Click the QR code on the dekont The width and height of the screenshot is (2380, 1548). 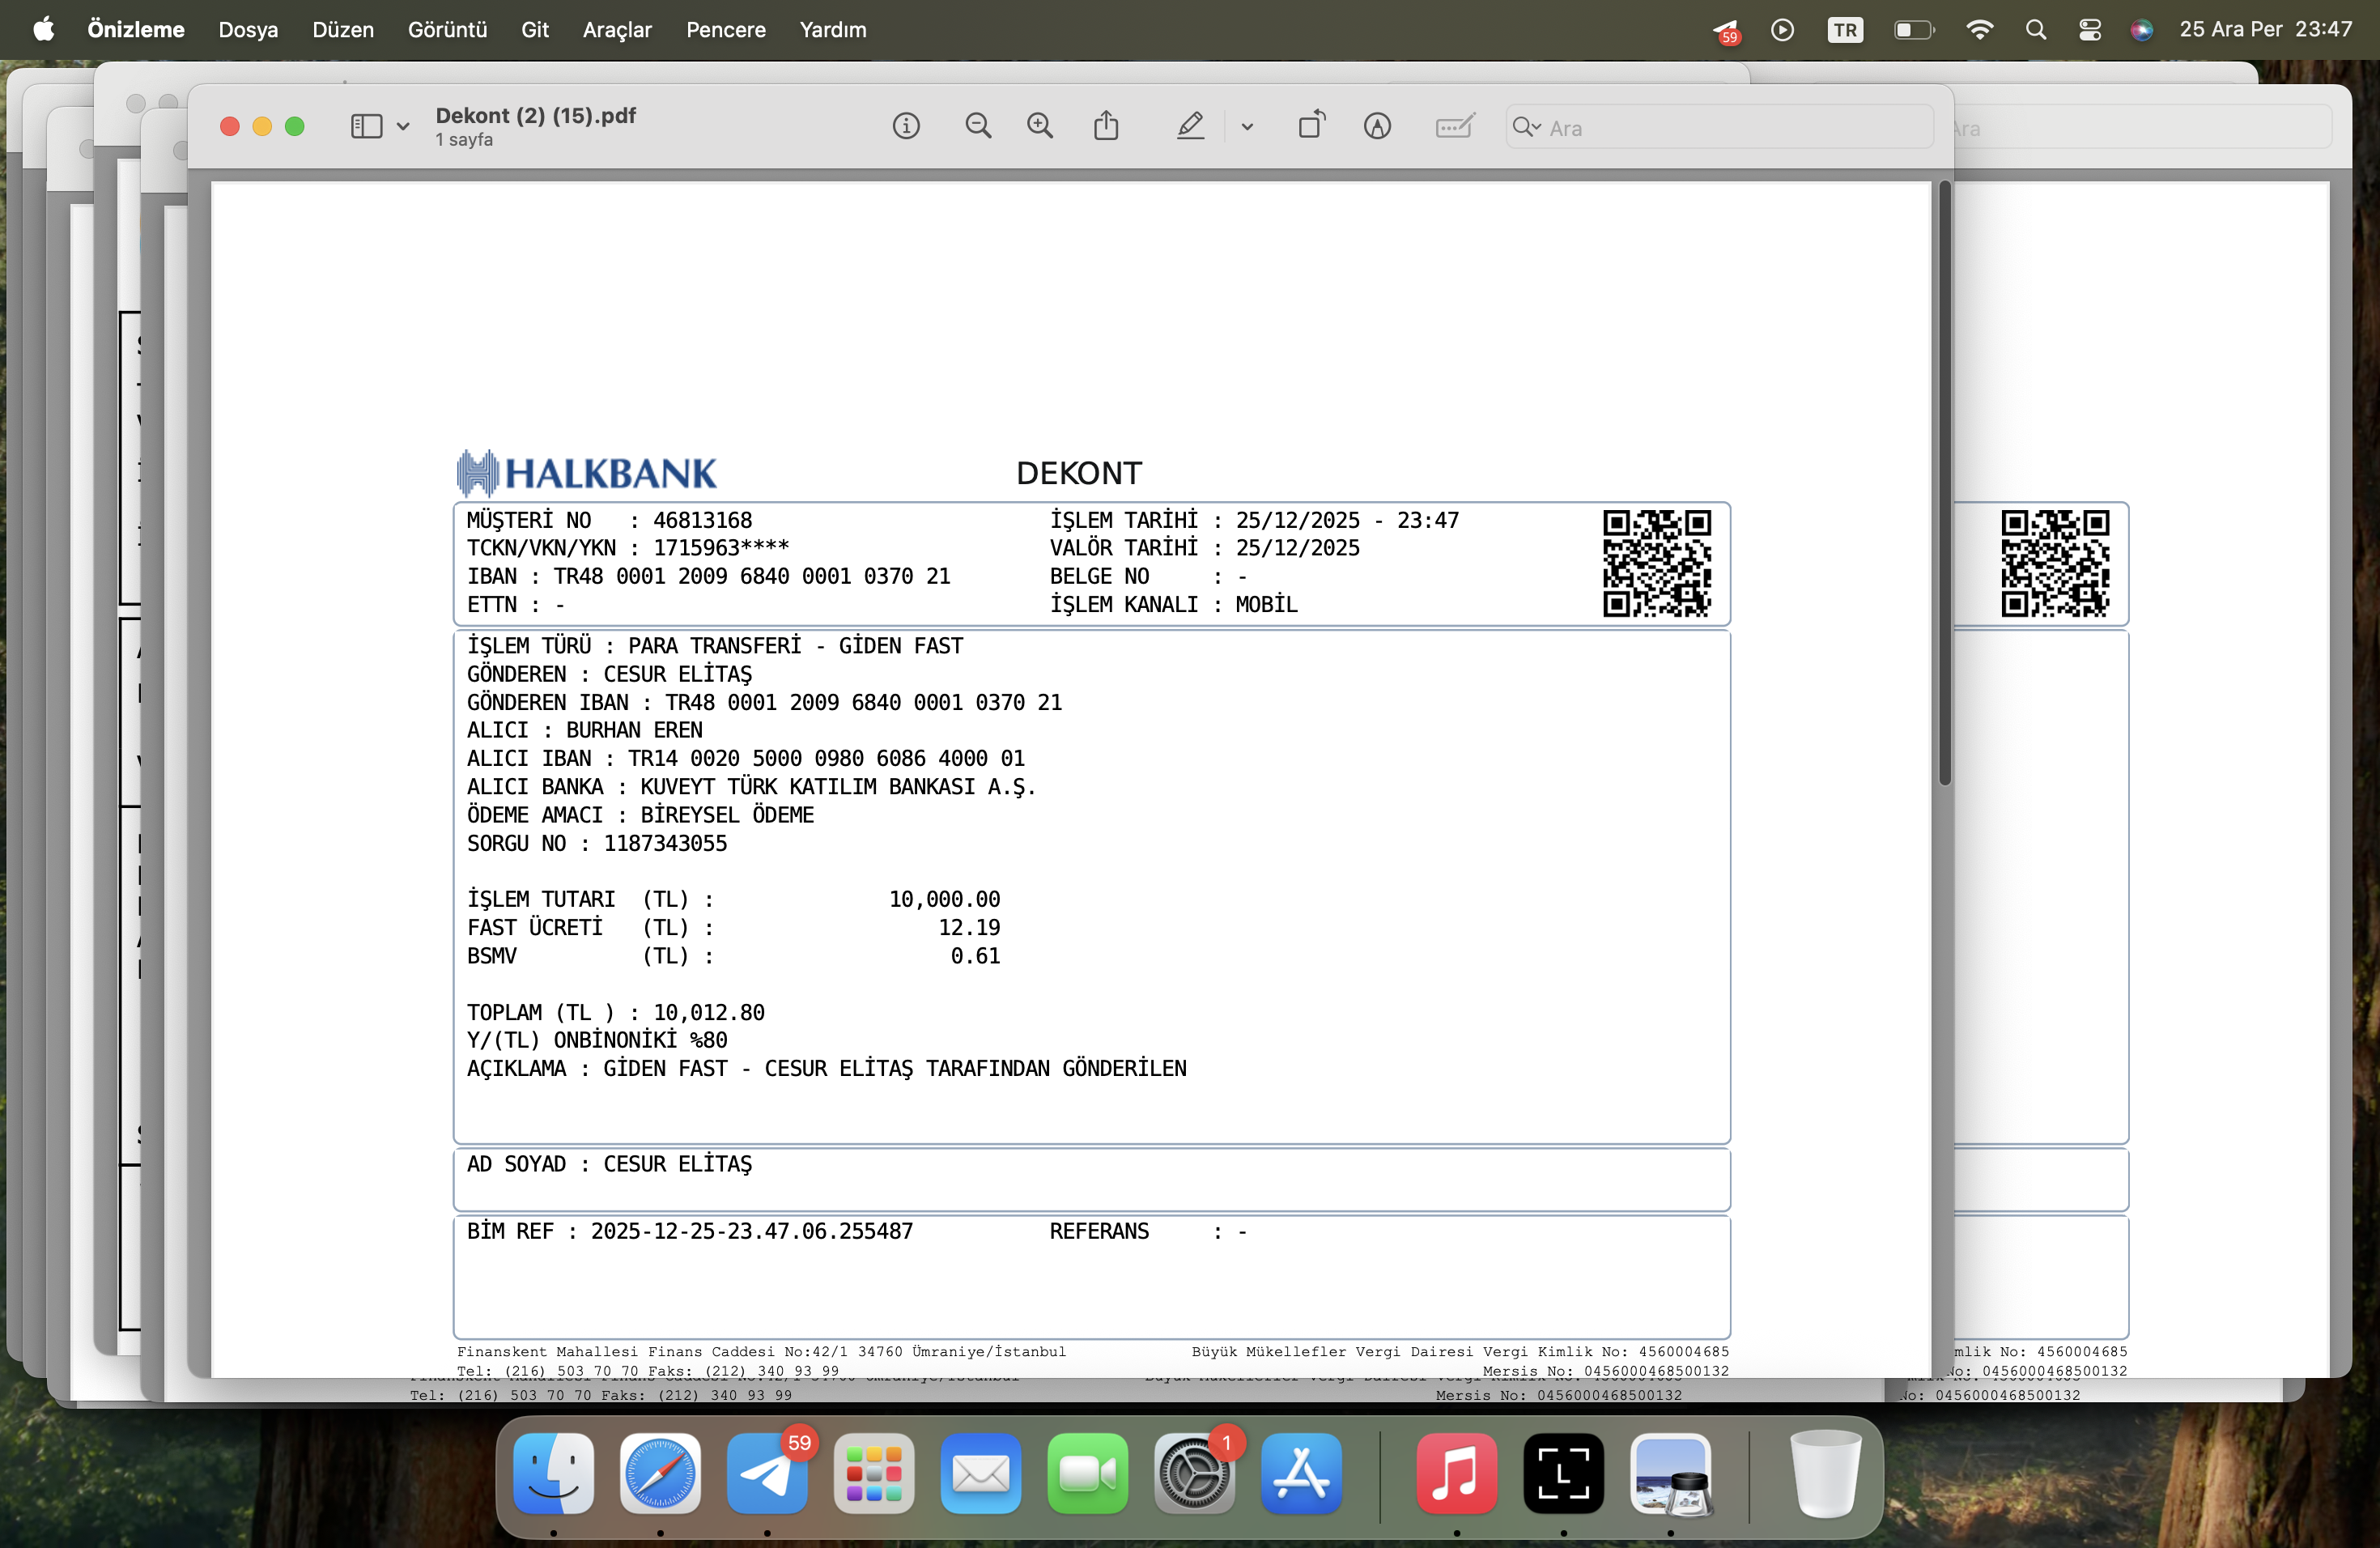tap(1657, 564)
